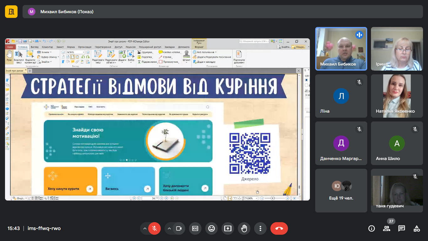Open audio settings chevron beside microphone

pos(145,228)
